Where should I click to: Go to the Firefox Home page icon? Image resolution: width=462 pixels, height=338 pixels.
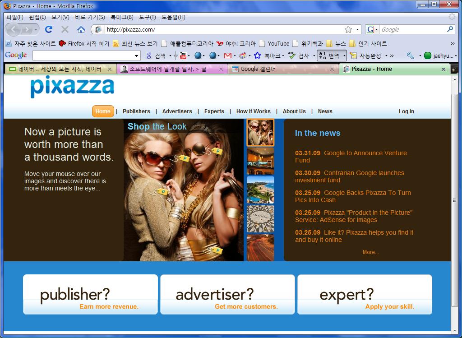pyautogui.click(x=81, y=29)
